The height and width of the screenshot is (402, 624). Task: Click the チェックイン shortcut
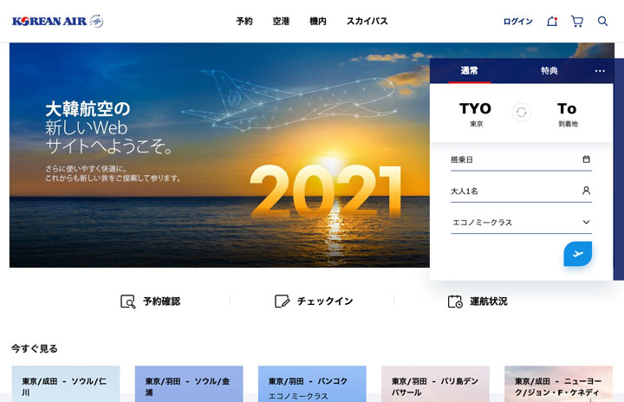click(314, 301)
